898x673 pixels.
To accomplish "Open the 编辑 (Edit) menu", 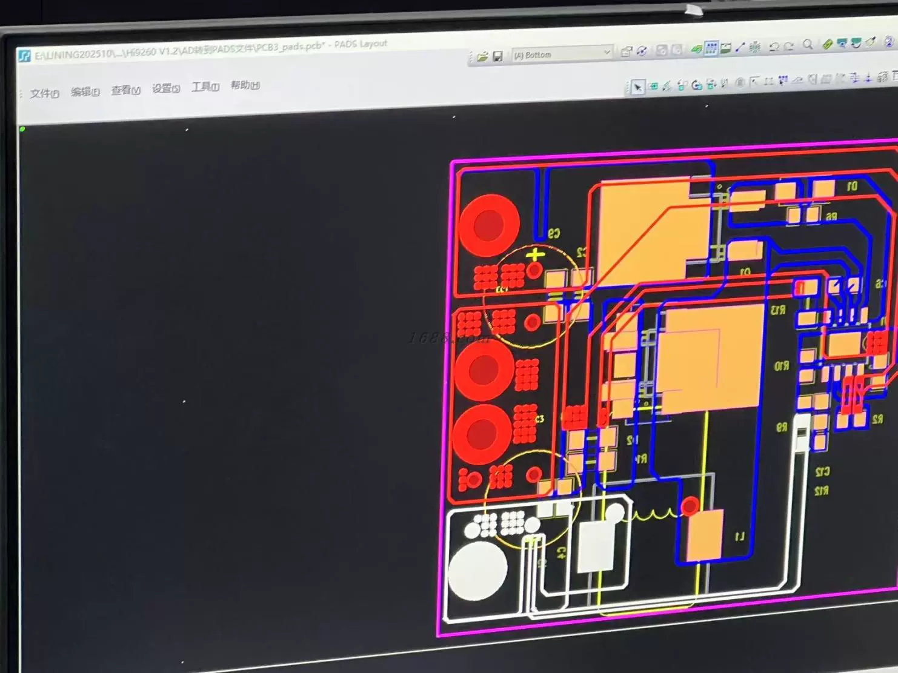I will 85,91.
